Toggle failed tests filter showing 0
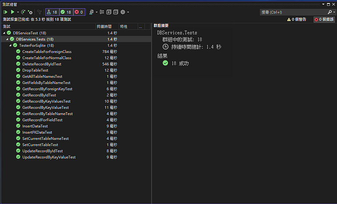Image resolution: width=337 pixels, height=204 pixels. (79, 12)
